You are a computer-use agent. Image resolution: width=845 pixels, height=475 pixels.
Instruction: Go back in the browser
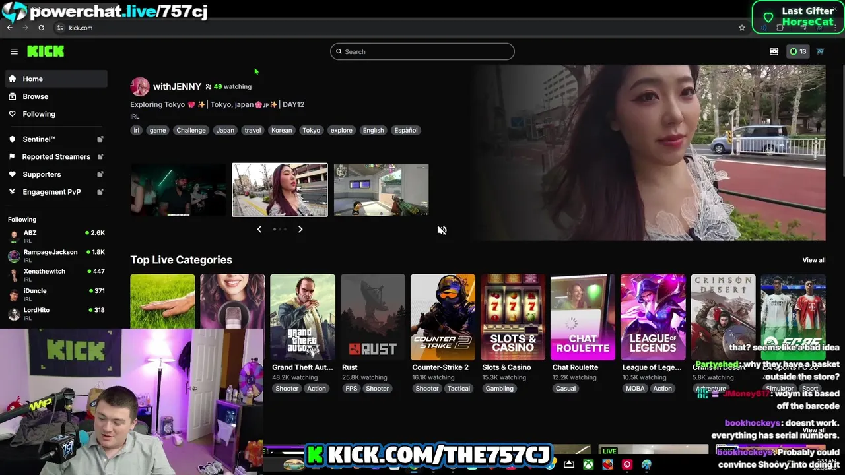tap(10, 28)
